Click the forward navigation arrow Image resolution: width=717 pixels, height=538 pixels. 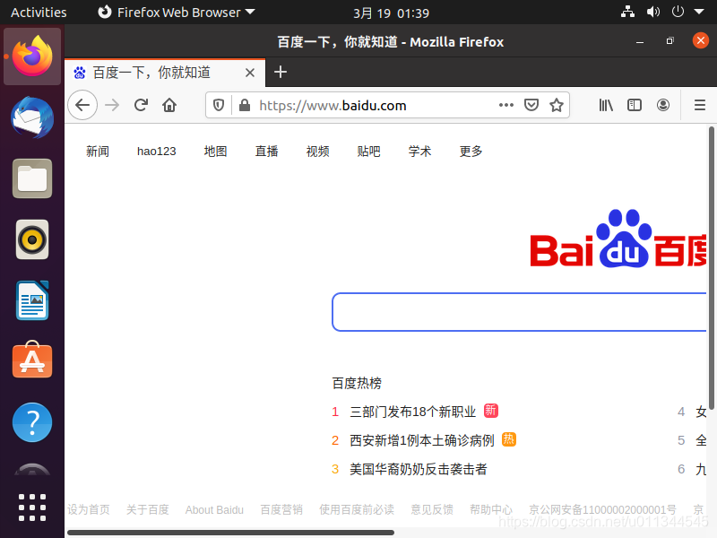click(111, 105)
